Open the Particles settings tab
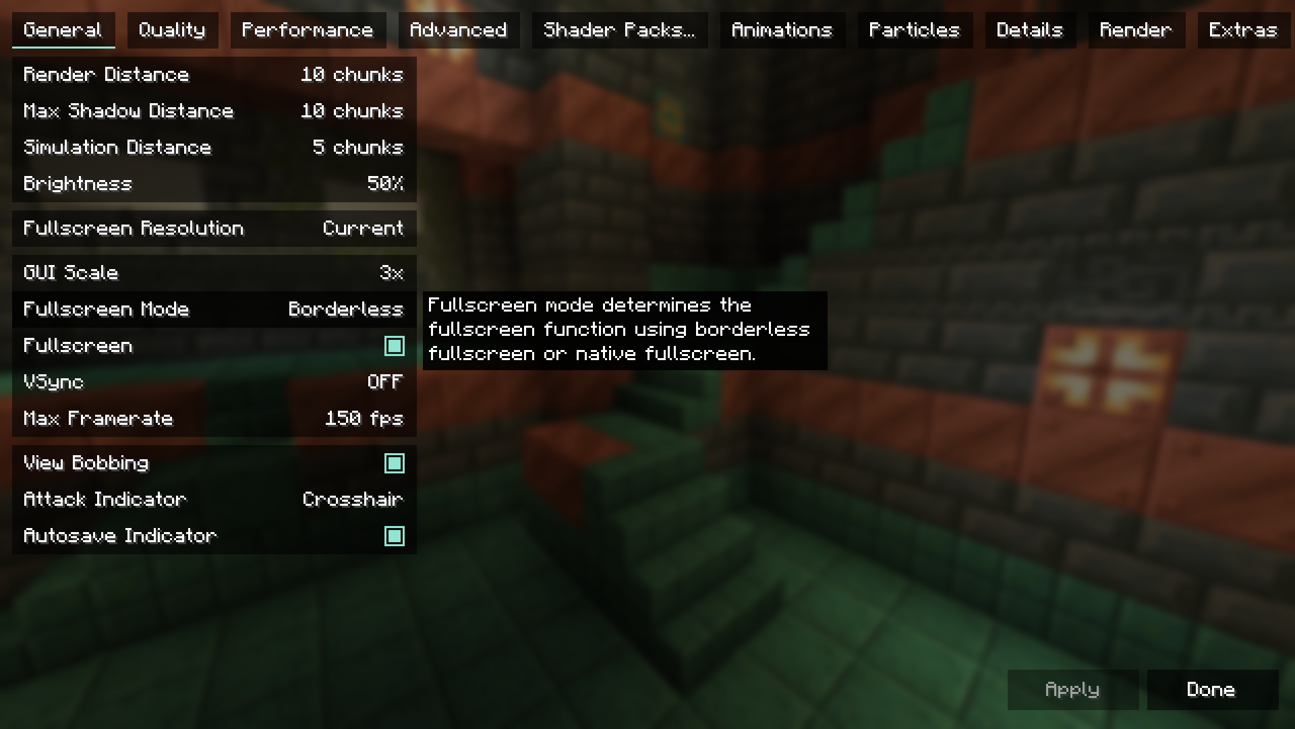Viewport: 1295px width, 729px height. pos(913,30)
